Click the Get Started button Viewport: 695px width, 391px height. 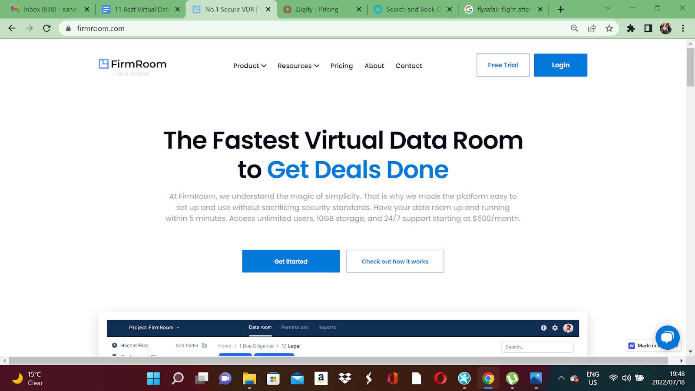click(x=291, y=261)
